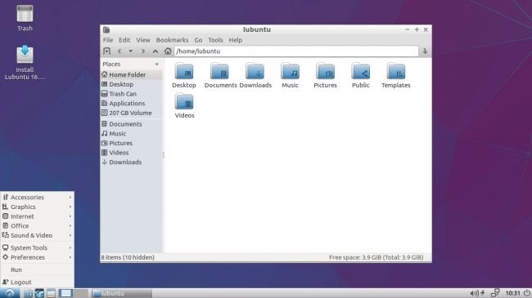The height and width of the screenshot is (298, 532).
Task: Open the file manager launcher in taskbar
Action: coord(29,293)
